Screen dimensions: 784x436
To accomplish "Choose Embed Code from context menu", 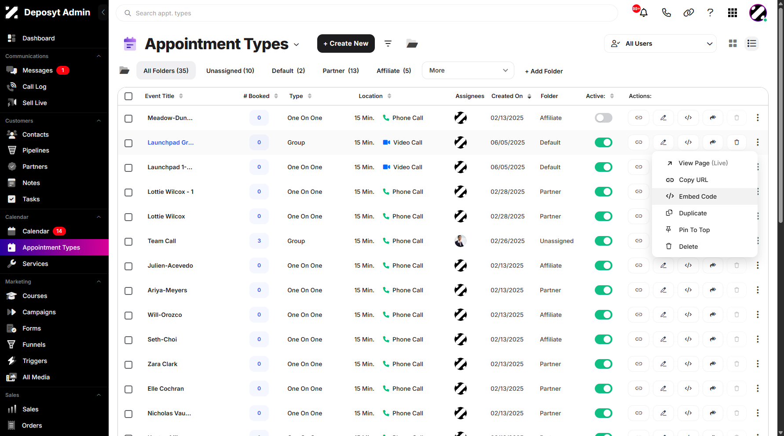I will tap(704, 196).
